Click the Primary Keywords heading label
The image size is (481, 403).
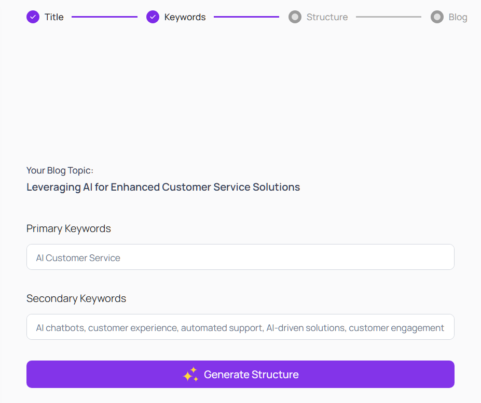tap(68, 228)
